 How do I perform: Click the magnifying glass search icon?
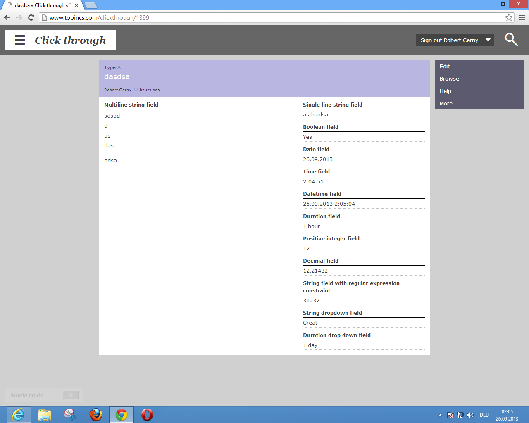point(511,40)
